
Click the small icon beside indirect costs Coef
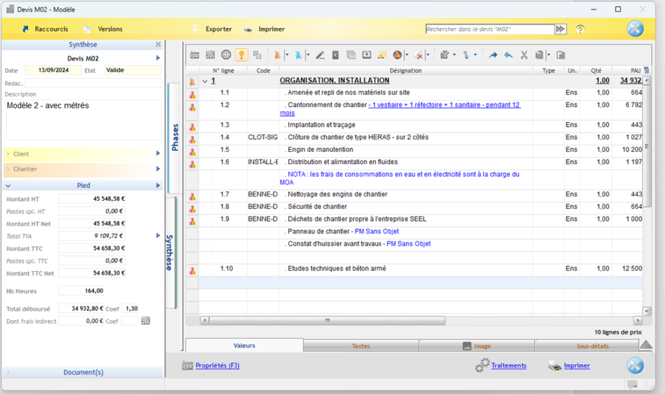[146, 321]
